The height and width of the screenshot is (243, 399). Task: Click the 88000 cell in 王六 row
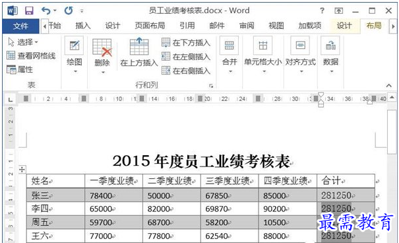[x=288, y=236]
